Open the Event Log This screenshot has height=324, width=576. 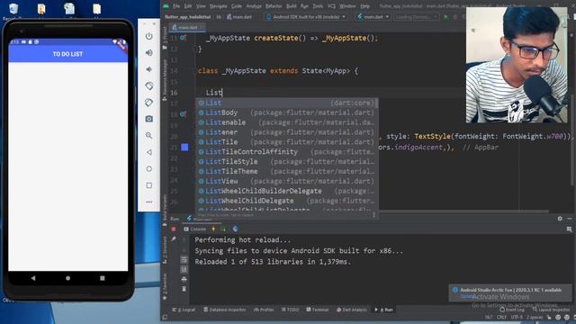(x=512, y=310)
